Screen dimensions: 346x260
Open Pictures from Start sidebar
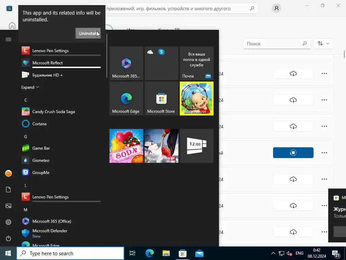[x=8, y=206]
